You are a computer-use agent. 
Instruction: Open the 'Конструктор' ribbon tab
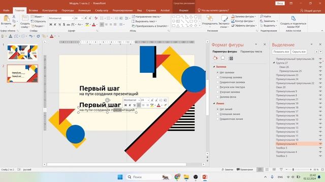pyautogui.click(x=50, y=10)
